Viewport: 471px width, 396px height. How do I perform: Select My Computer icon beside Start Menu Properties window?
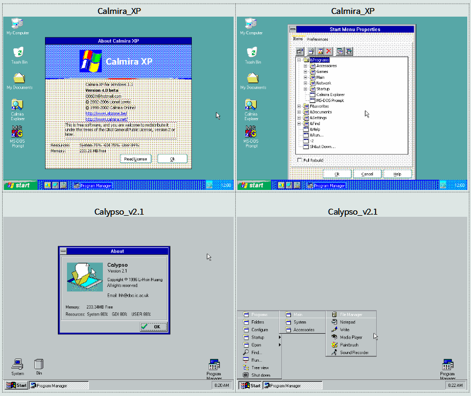(251, 26)
